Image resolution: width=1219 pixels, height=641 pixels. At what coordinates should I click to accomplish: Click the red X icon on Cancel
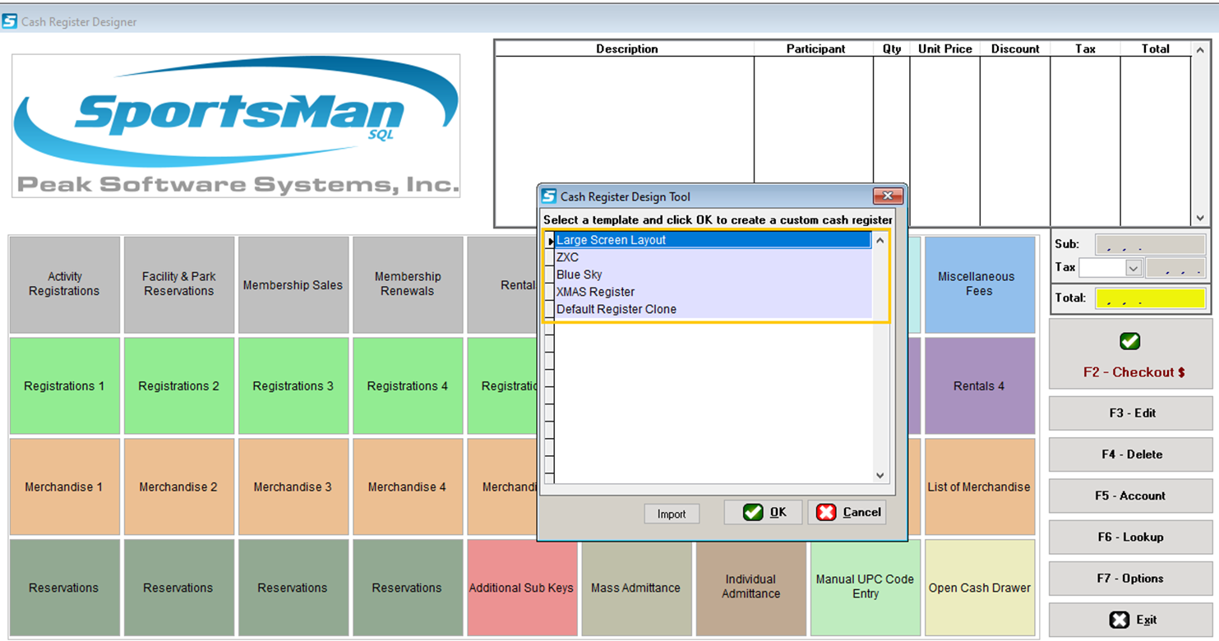tap(826, 512)
